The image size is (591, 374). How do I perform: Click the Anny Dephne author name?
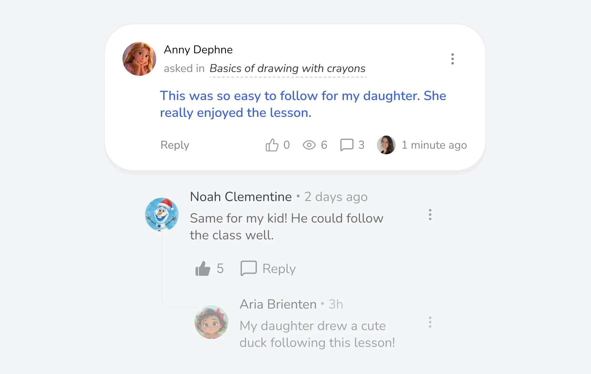(198, 50)
